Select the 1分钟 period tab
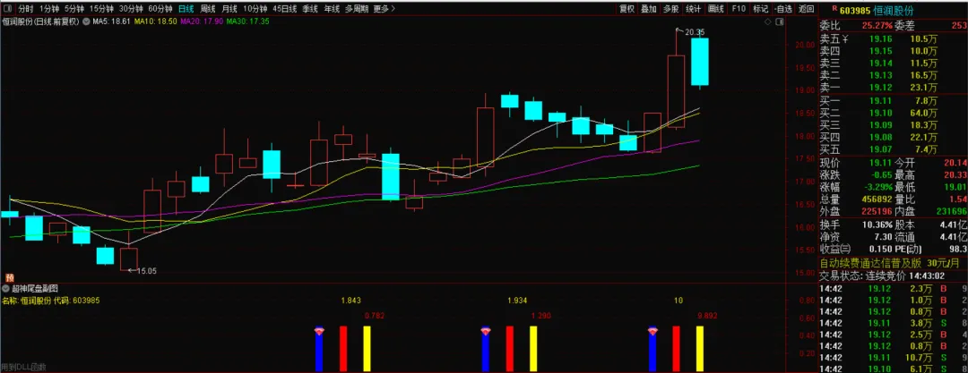Screen dimensions: 968x373 [49, 9]
